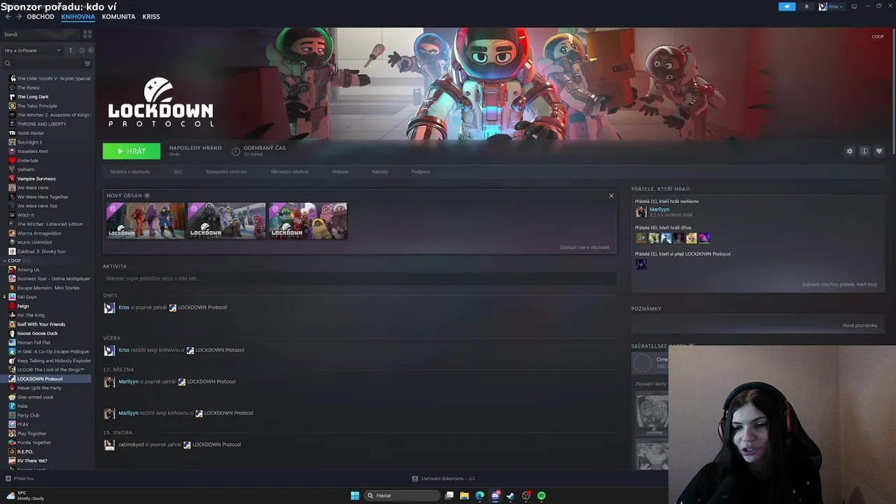Open friend Marllyyn in friends panel
896x504 pixels.
(x=659, y=209)
